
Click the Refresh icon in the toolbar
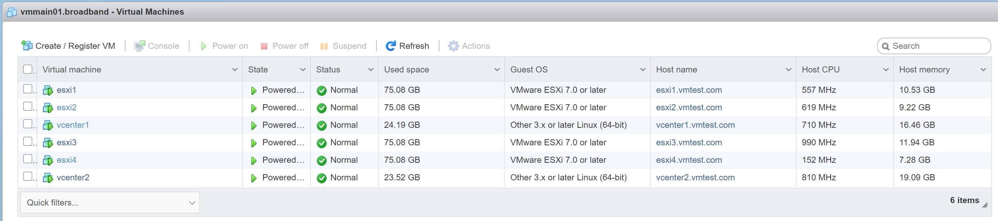(390, 46)
